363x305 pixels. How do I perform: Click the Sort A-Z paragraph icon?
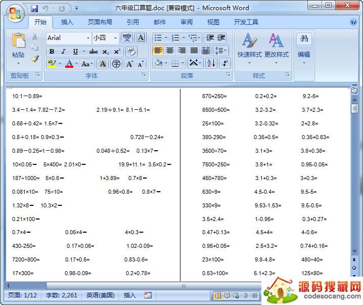[211, 63]
